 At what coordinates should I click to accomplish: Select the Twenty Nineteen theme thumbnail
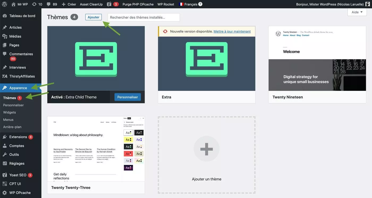click(317, 59)
